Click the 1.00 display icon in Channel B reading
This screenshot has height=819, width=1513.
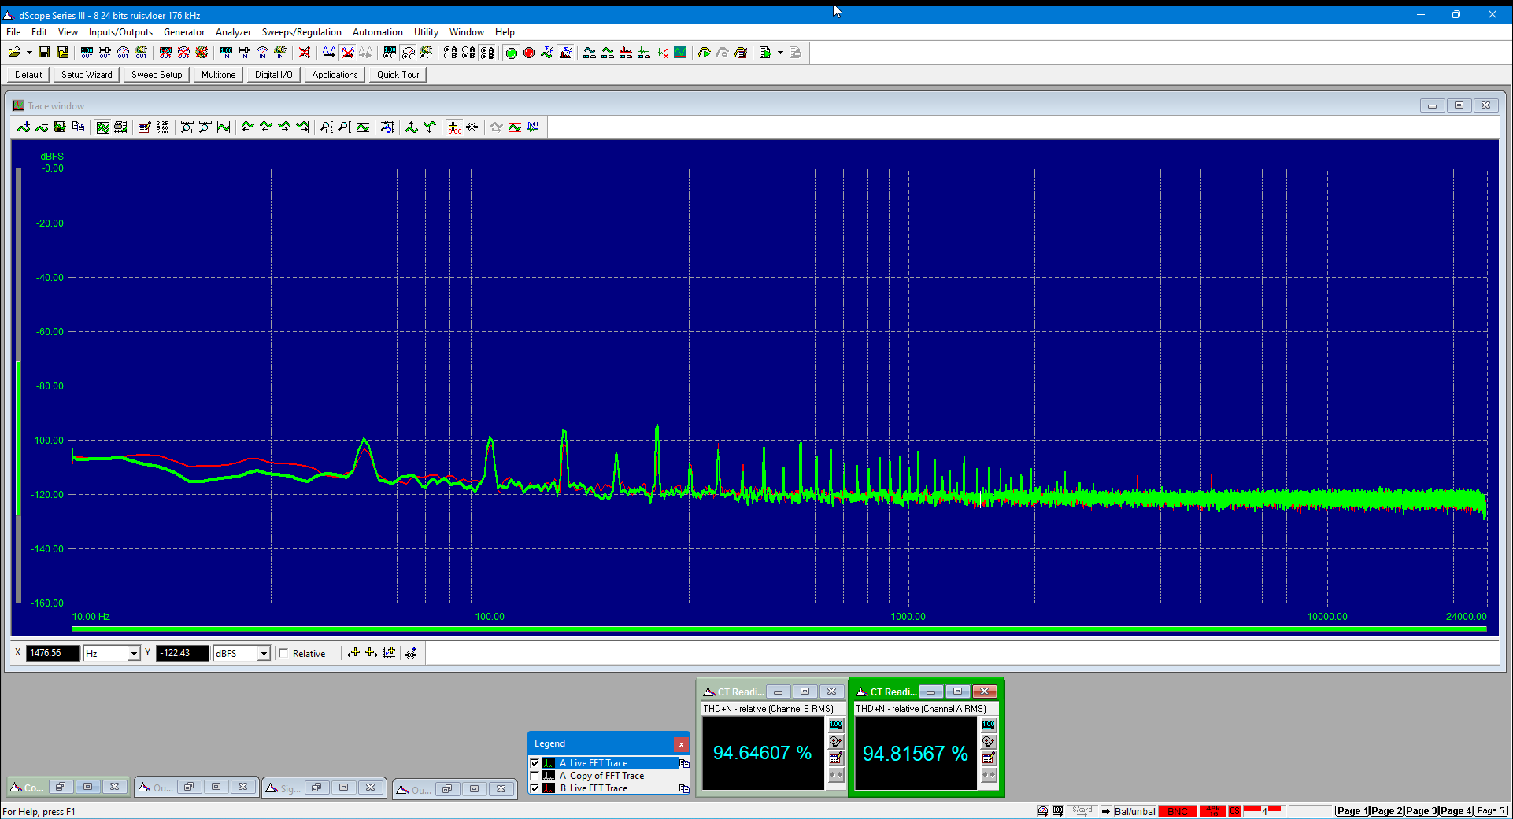click(836, 725)
